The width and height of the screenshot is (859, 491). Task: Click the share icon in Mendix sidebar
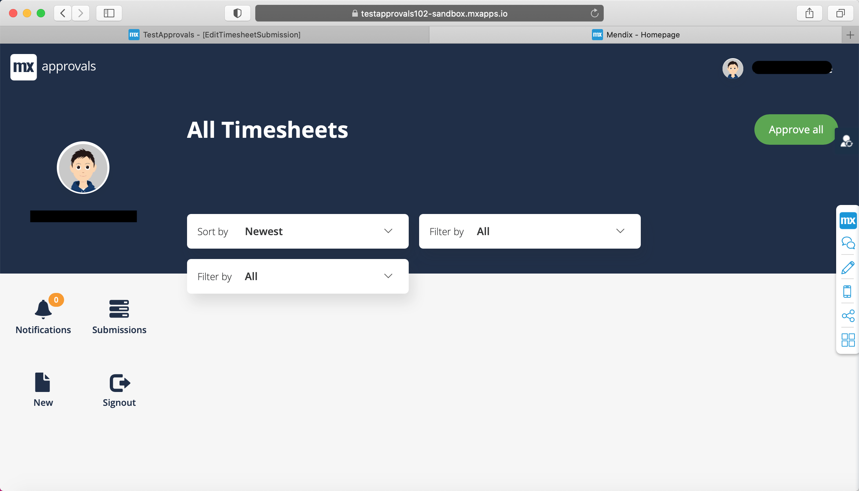[x=848, y=316]
